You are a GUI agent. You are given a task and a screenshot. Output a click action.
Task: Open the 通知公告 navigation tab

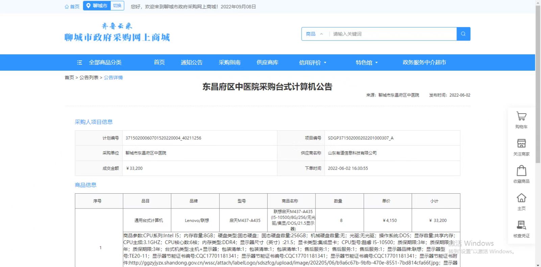pyautogui.click(x=191, y=63)
